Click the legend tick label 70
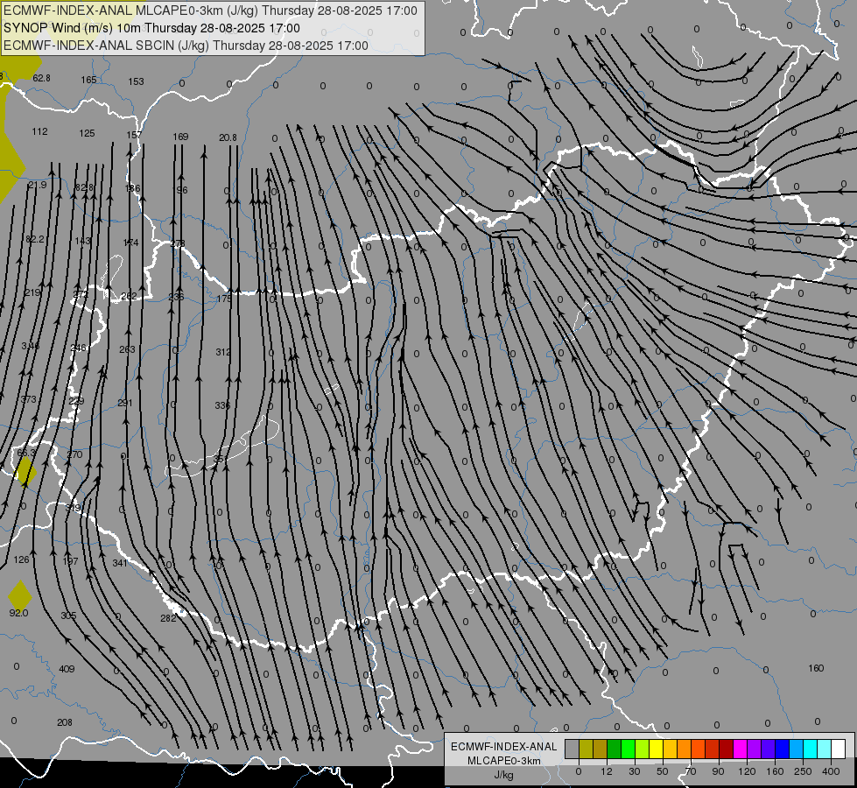This screenshot has height=788, width=857. click(691, 771)
